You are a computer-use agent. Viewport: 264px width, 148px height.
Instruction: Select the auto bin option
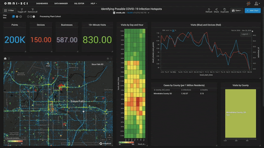tap(167, 30)
